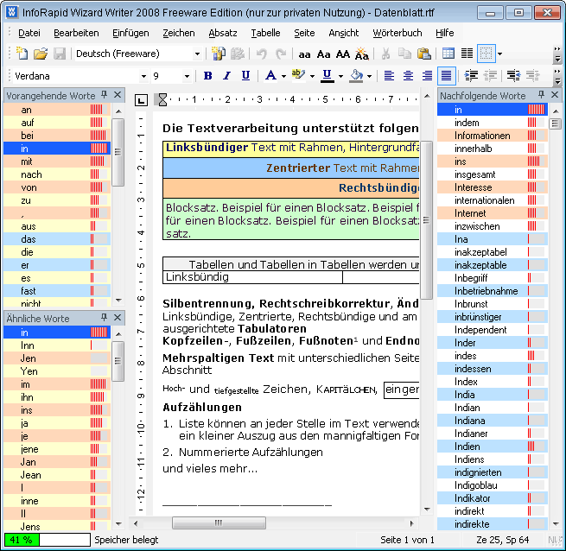Open the Zeichen menu
Screen dimensions: 566x551
(x=179, y=33)
